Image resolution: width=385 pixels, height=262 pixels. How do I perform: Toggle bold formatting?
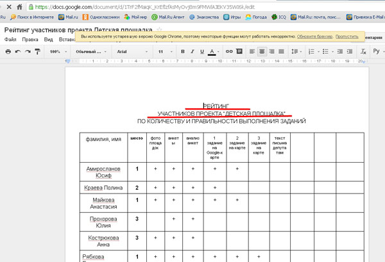coord(183,51)
